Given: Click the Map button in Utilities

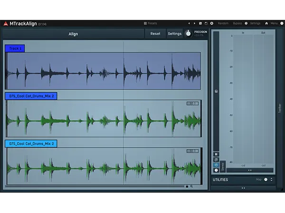Looking at the screenshot, I should point(259,179).
